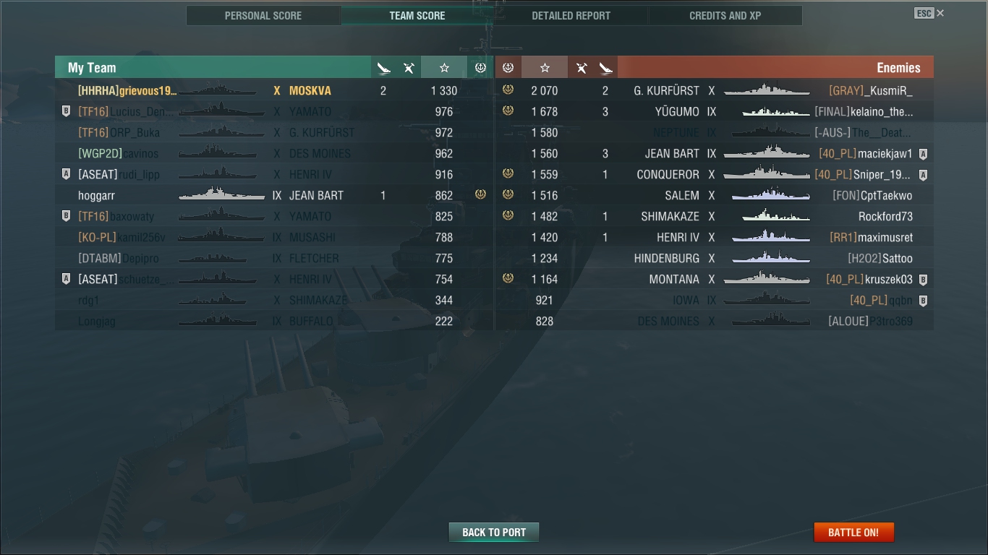Click My Team achievements medal column icon
This screenshot has width=988, height=555.
pyautogui.click(x=480, y=68)
